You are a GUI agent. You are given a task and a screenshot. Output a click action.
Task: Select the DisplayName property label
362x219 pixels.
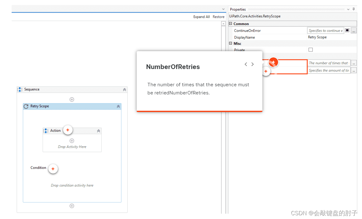[x=244, y=37]
